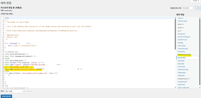Click the astra_head_top() code line
Viewport: 201px width, 98px height.
click(16, 60)
